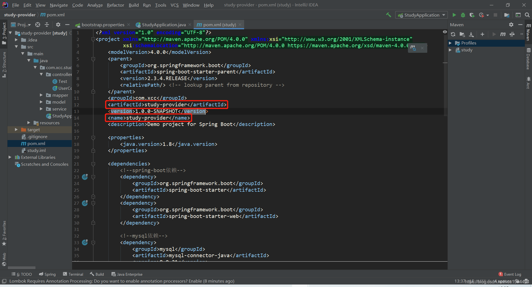Open the Build tool window
The width and height of the screenshot is (532, 287).
(97, 274)
